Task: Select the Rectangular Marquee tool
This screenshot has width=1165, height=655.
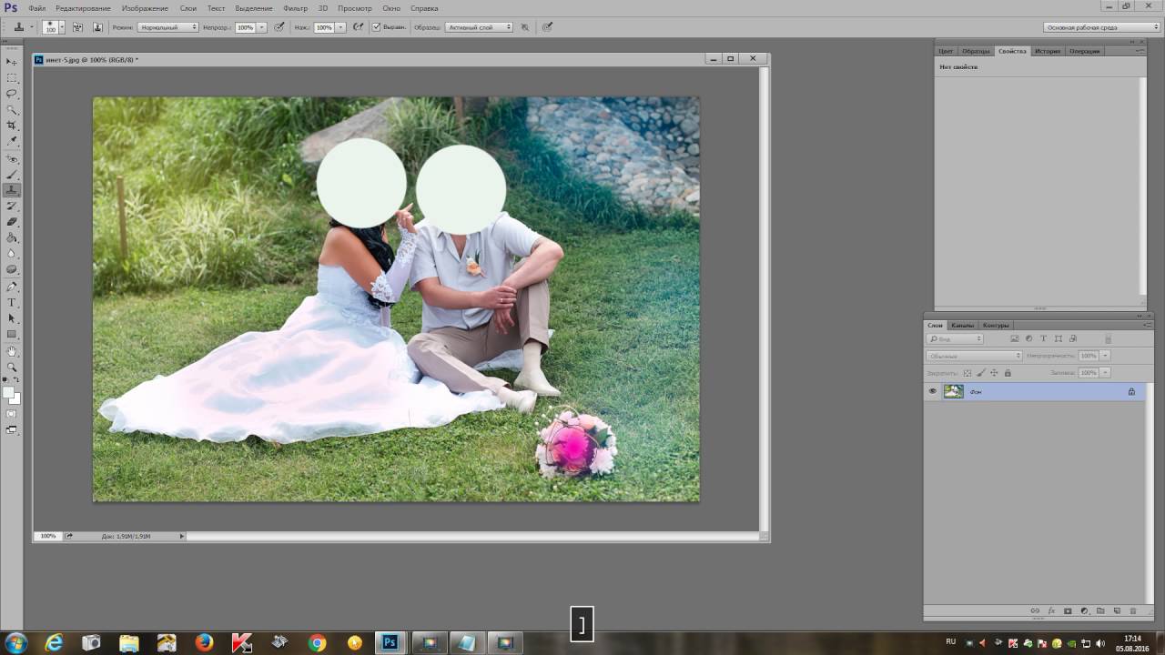Action: (12, 78)
